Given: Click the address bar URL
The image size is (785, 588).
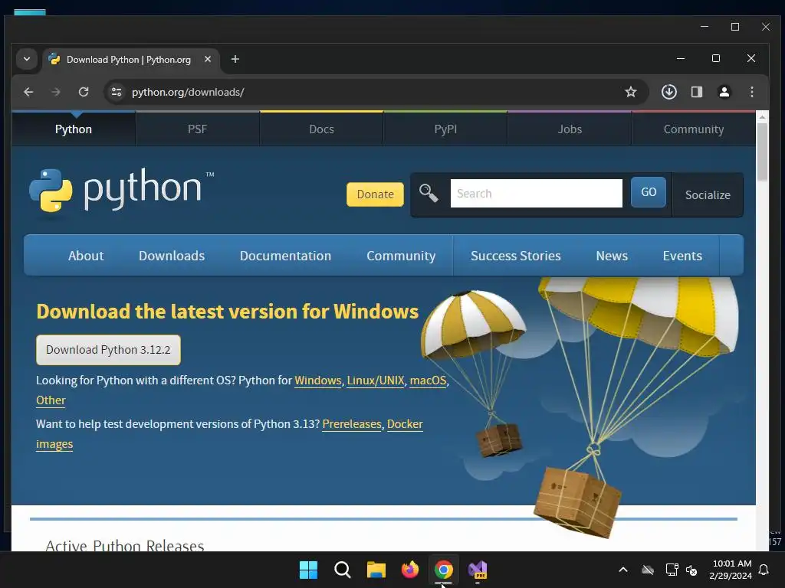Looking at the screenshot, I should [188, 92].
